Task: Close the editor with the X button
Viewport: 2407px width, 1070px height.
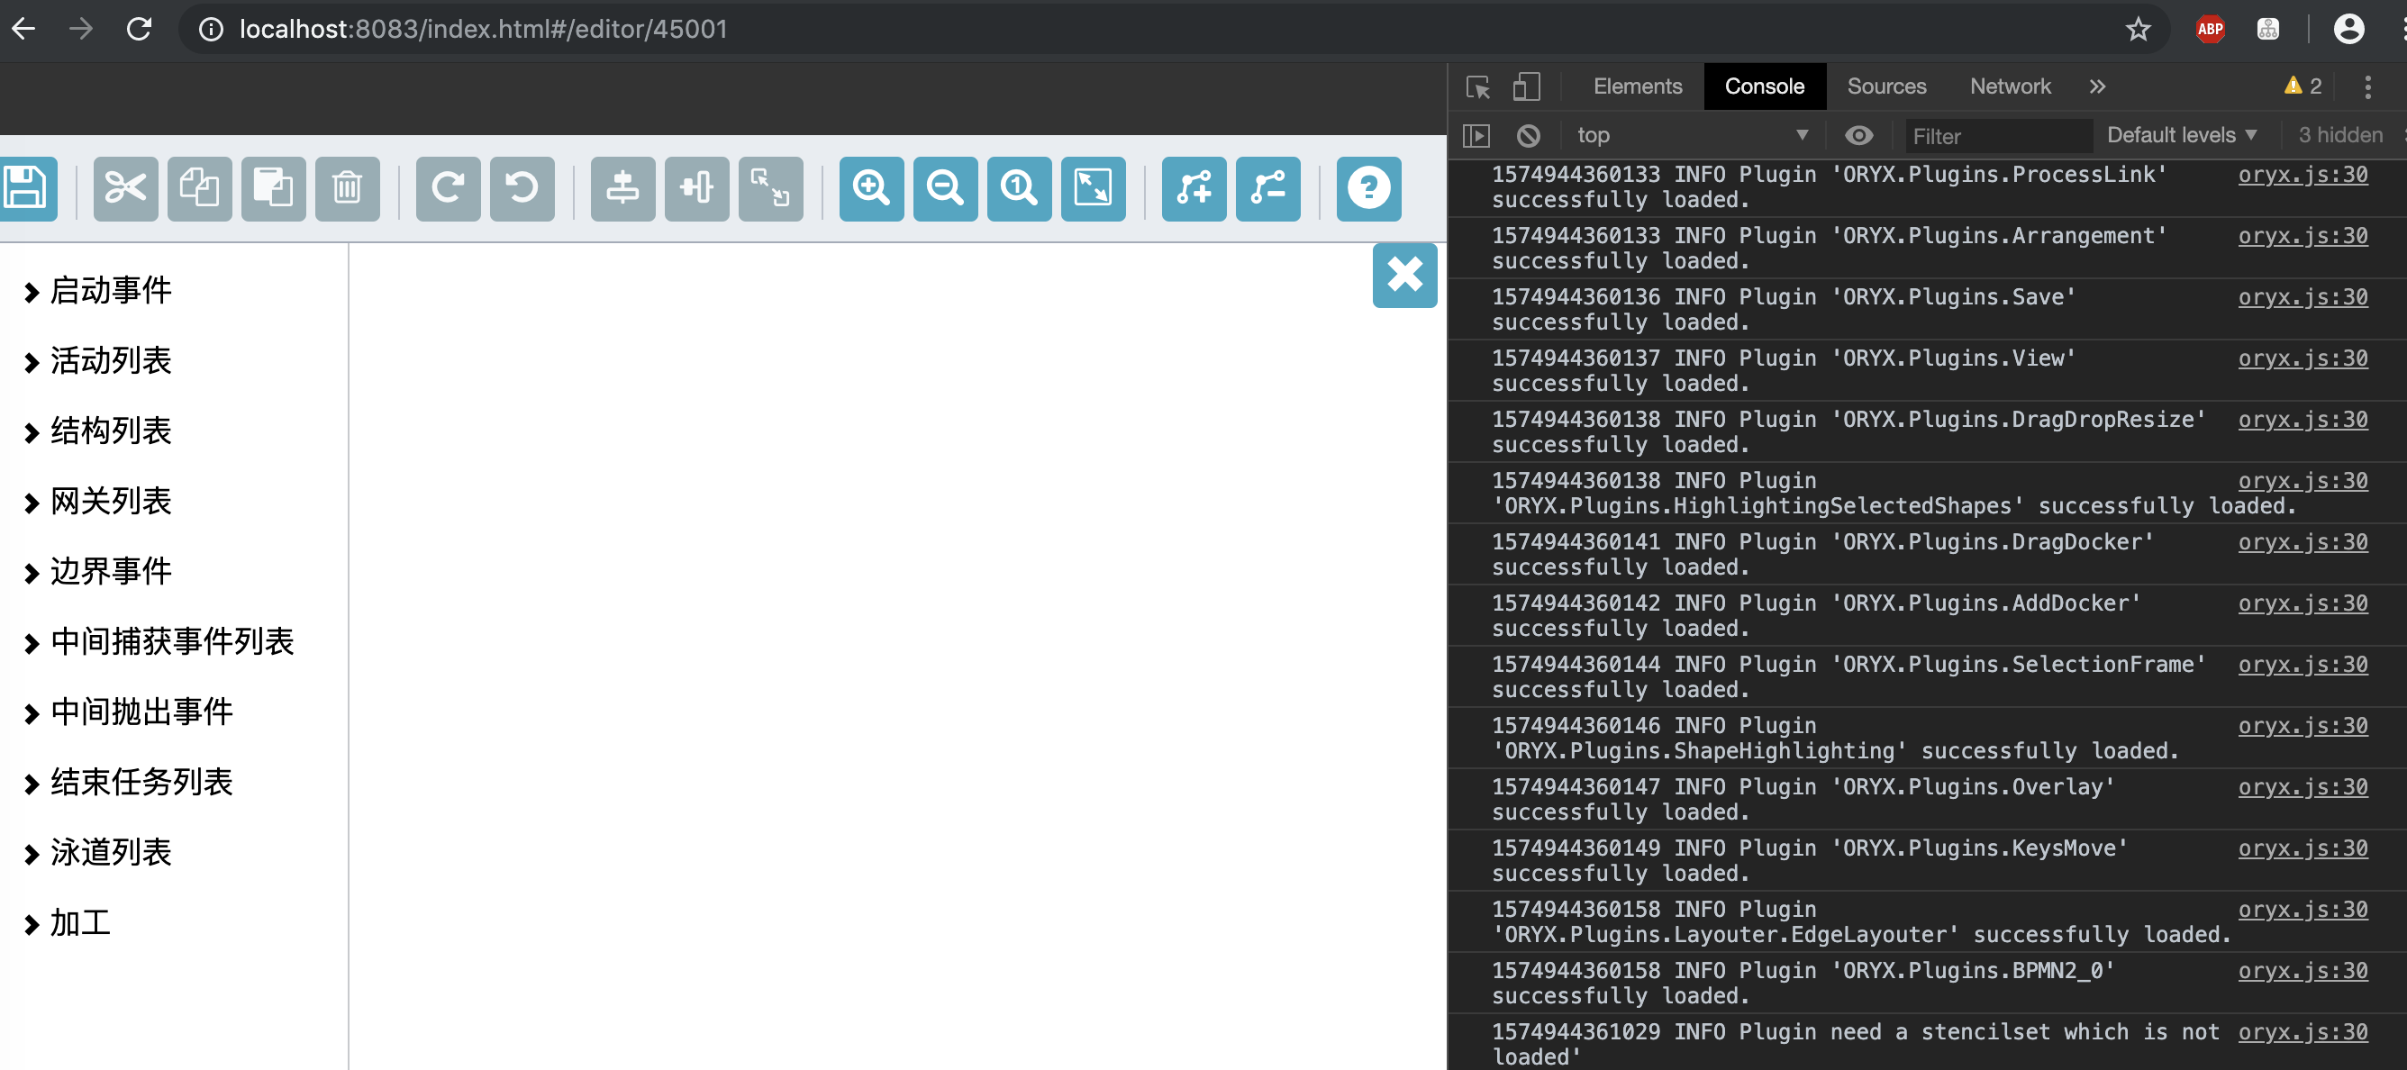Action: [x=1404, y=275]
